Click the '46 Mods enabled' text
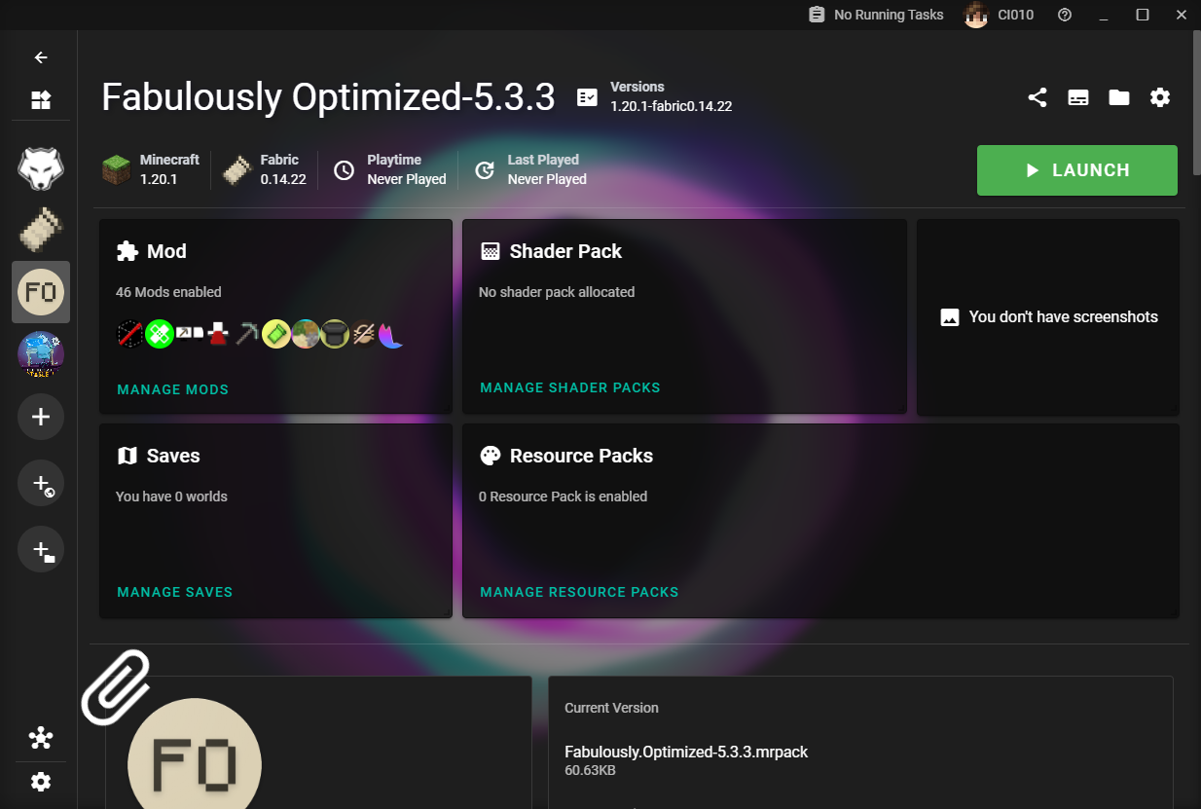This screenshot has width=1201, height=809. 168,292
